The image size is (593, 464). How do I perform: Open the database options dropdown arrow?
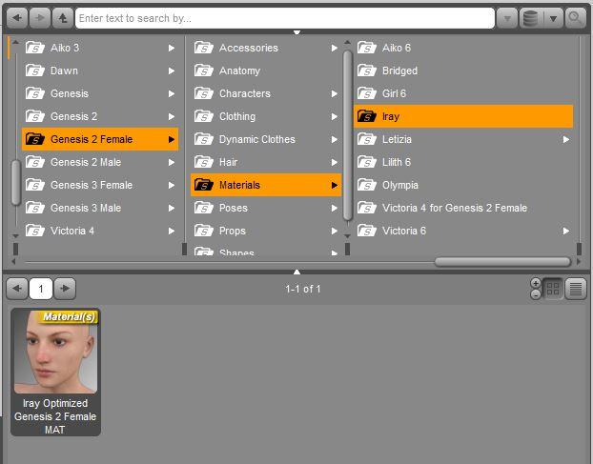[553, 18]
